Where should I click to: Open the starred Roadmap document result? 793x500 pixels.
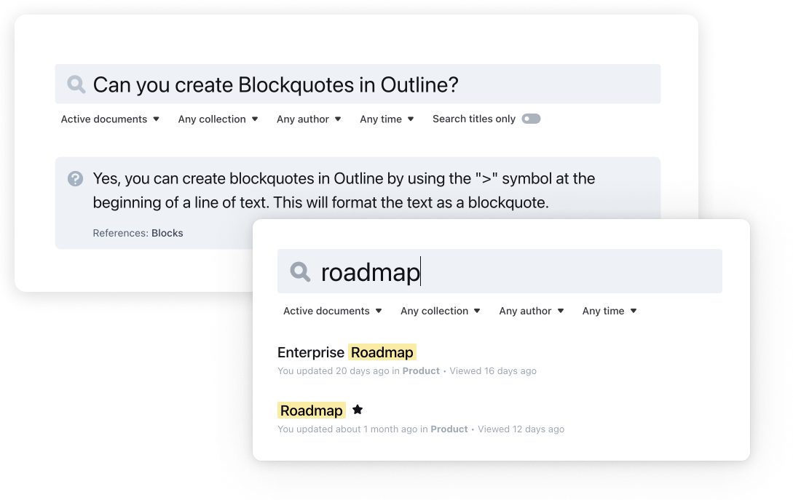pos(312,410)
